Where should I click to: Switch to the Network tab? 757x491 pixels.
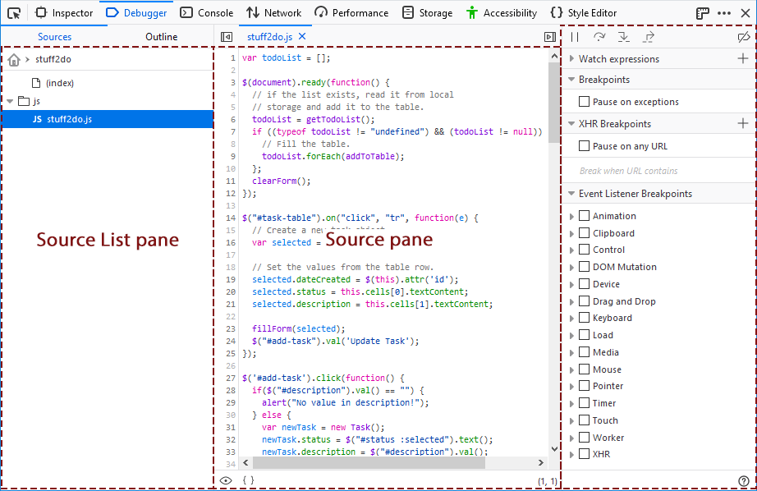coord(274,12)
